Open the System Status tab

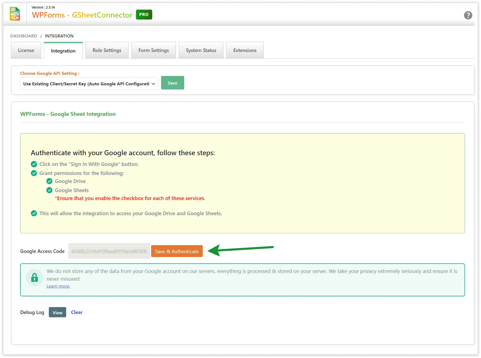pyautogui.click(x=201, y=50)
